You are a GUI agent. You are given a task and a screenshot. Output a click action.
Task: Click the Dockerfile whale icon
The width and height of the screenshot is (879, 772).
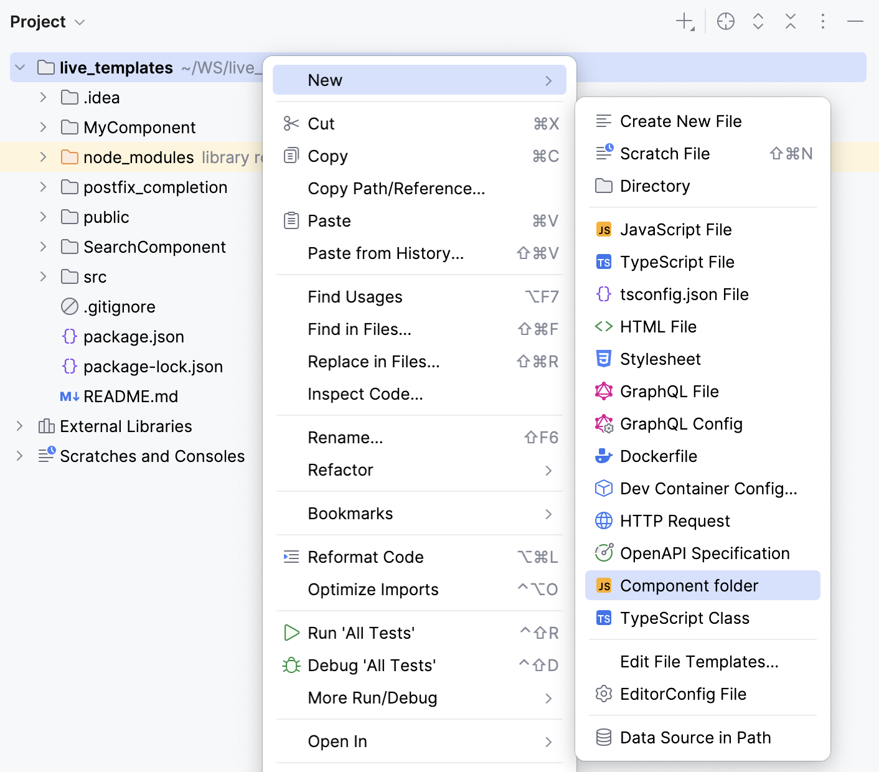[603, 456]
